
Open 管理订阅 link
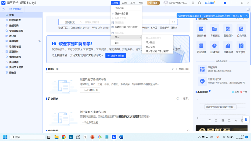(184, 69)
